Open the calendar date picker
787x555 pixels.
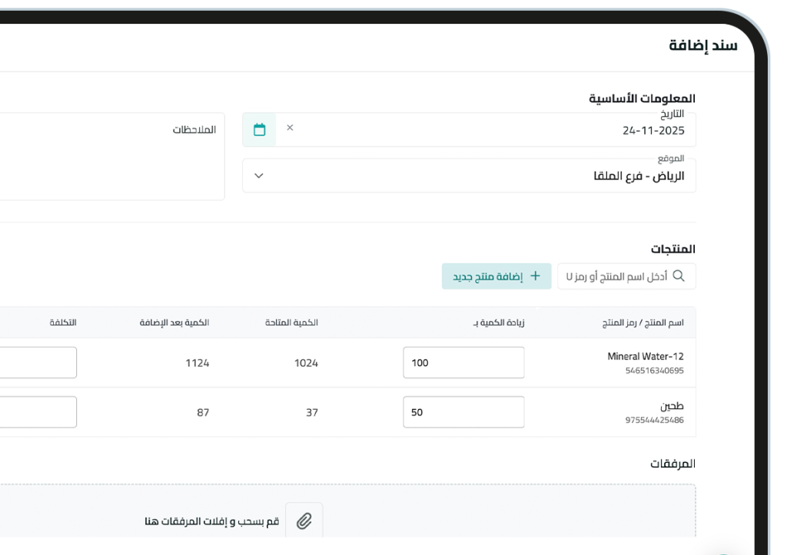click(259, 129)
